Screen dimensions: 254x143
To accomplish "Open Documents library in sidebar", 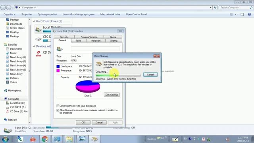I will 16,49.
